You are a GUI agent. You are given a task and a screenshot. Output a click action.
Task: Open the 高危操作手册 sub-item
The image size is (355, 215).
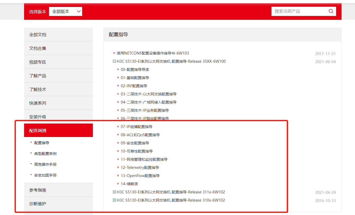(x=45, y=164)
